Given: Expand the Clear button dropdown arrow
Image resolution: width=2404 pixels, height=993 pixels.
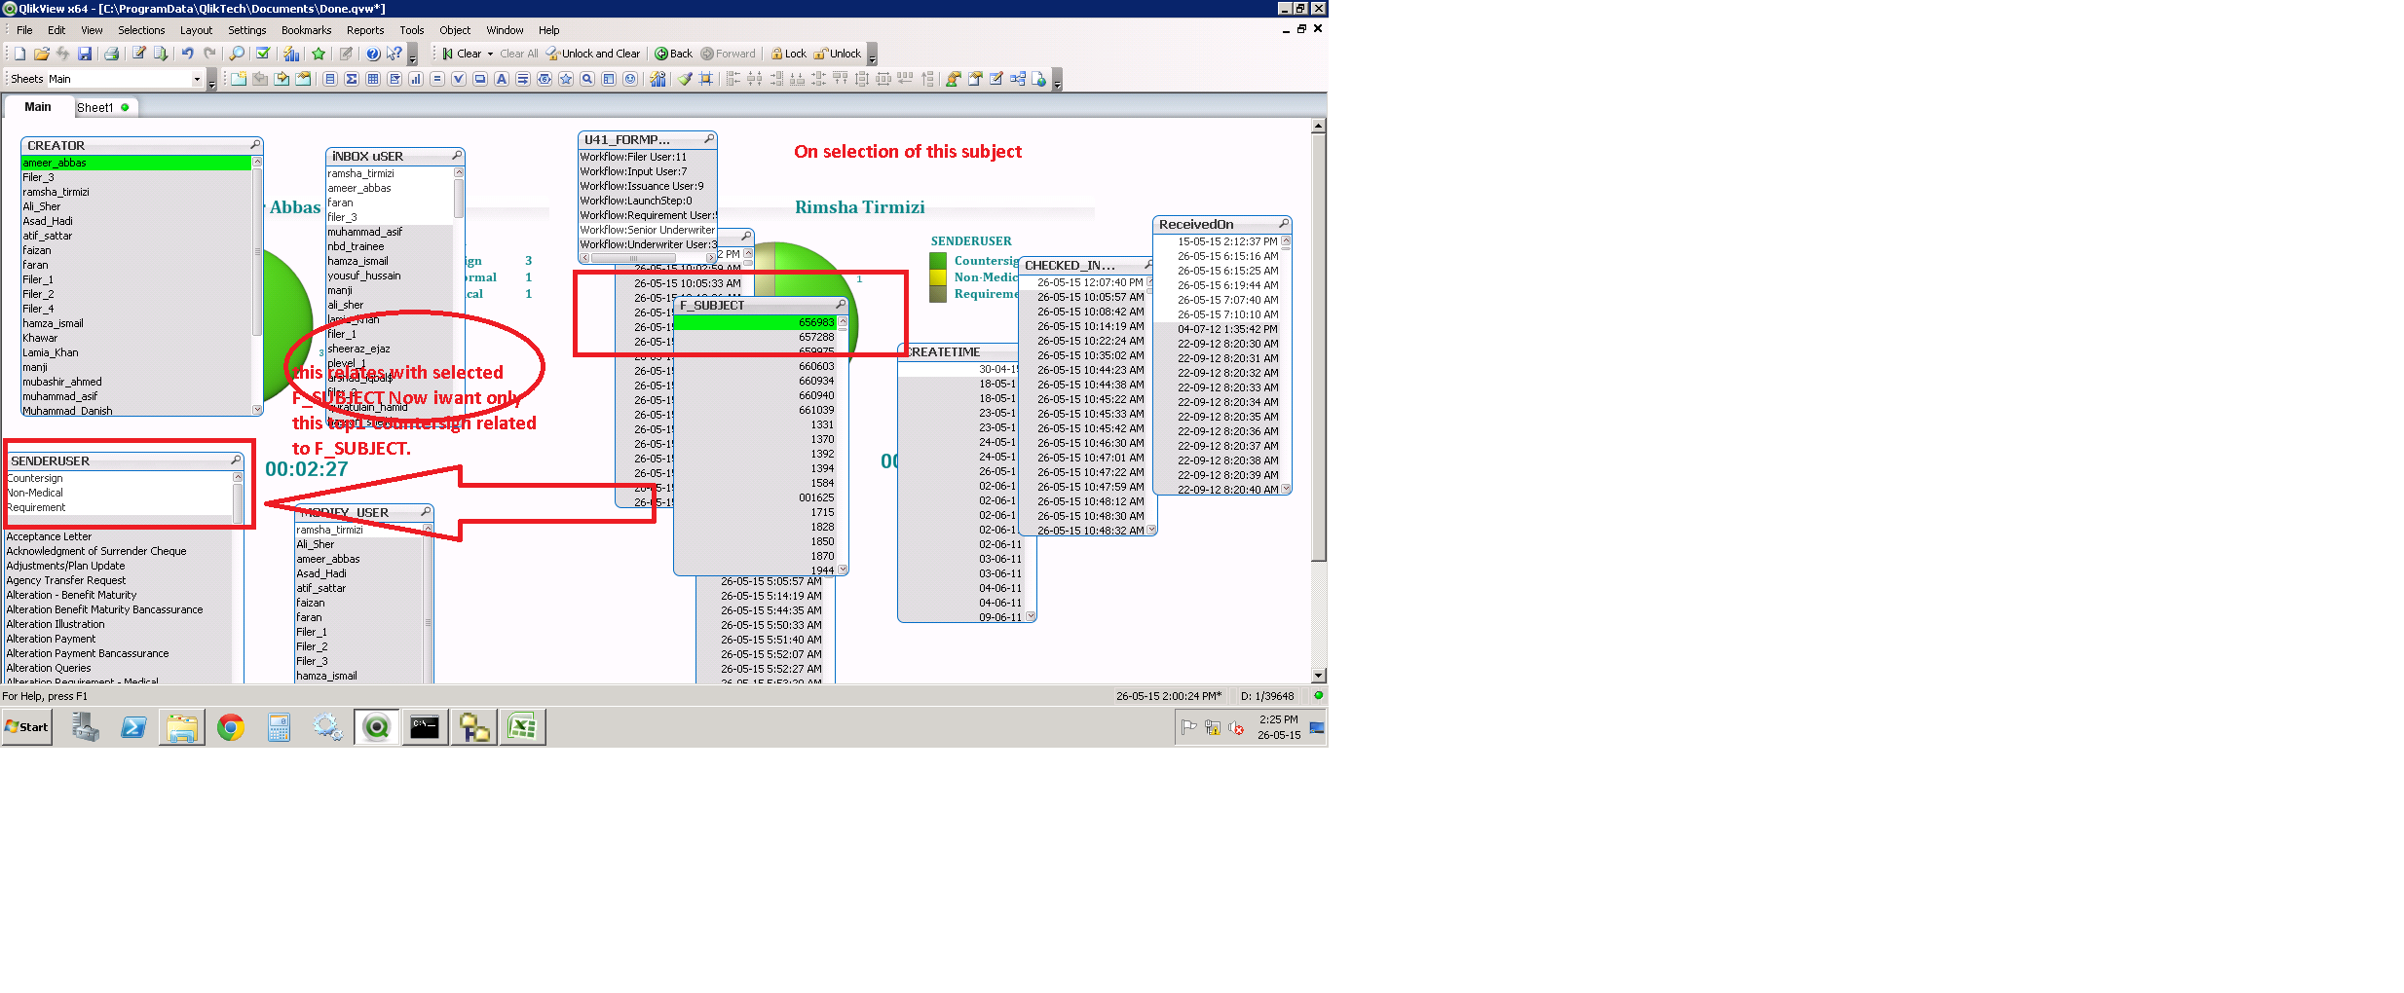Looking at the screenshot, I should pos(490,54).
